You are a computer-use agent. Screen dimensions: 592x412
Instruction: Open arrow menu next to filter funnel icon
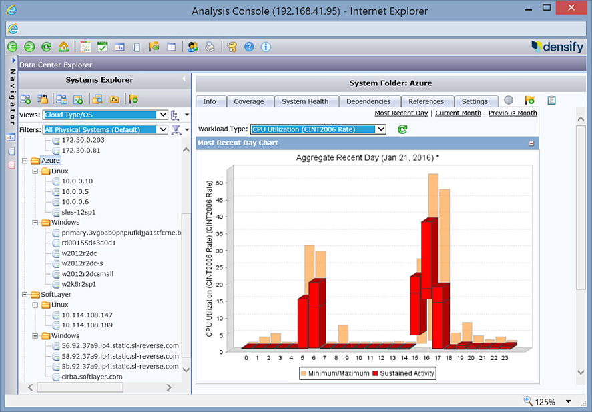click(x=186, y=130)
